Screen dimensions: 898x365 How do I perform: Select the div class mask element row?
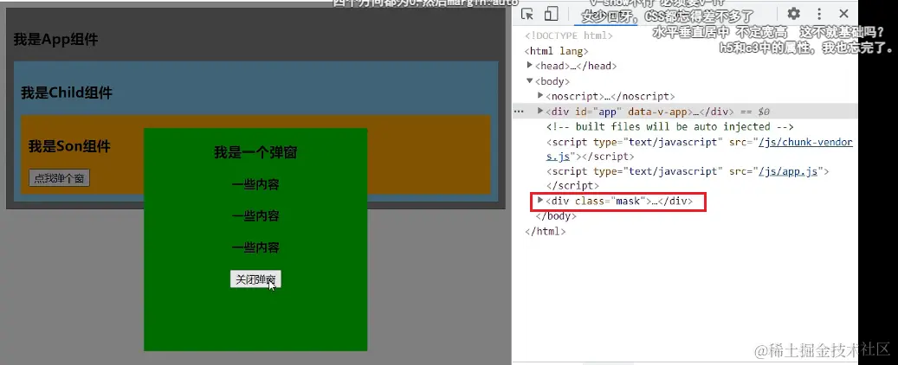tap(619, 201)
